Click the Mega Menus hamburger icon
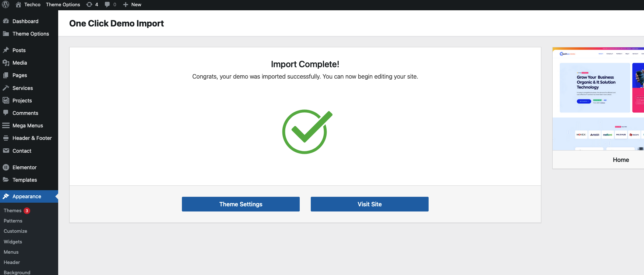Image resolution: width=644 pixels, height=275 pixels. 6,126
